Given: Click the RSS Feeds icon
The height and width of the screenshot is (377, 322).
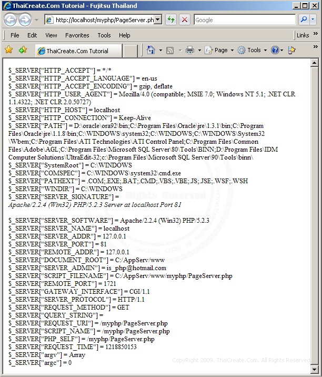Looking at the screenshot, I should 170,50.
